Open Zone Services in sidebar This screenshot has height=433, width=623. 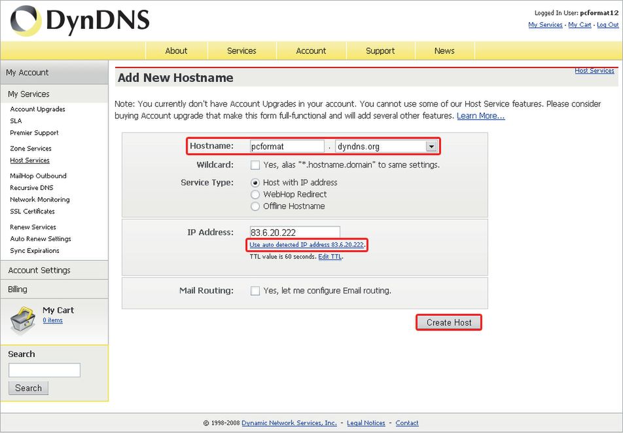pyautogui.click(x=31, y=149)
